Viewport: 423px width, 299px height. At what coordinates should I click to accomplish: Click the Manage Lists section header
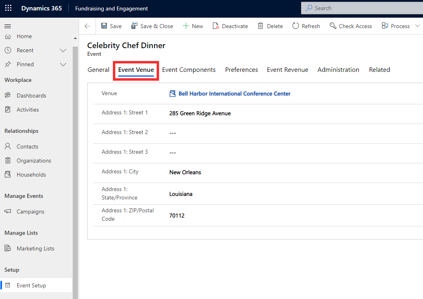[21, 233]
